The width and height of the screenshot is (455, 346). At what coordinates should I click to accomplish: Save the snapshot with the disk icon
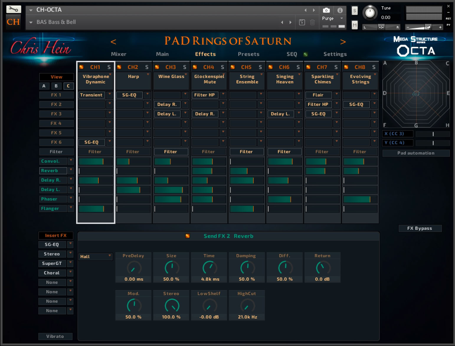[302, 22]
